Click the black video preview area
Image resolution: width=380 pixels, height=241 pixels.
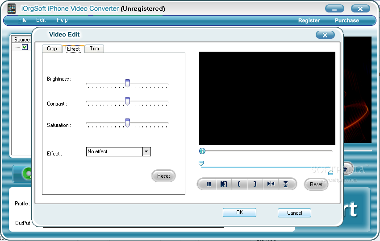(267, 98)
